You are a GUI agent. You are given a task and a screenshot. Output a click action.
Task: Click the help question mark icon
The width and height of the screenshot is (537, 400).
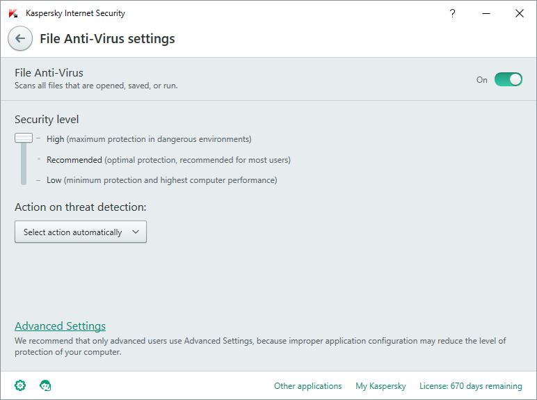[x=452, y=13]
